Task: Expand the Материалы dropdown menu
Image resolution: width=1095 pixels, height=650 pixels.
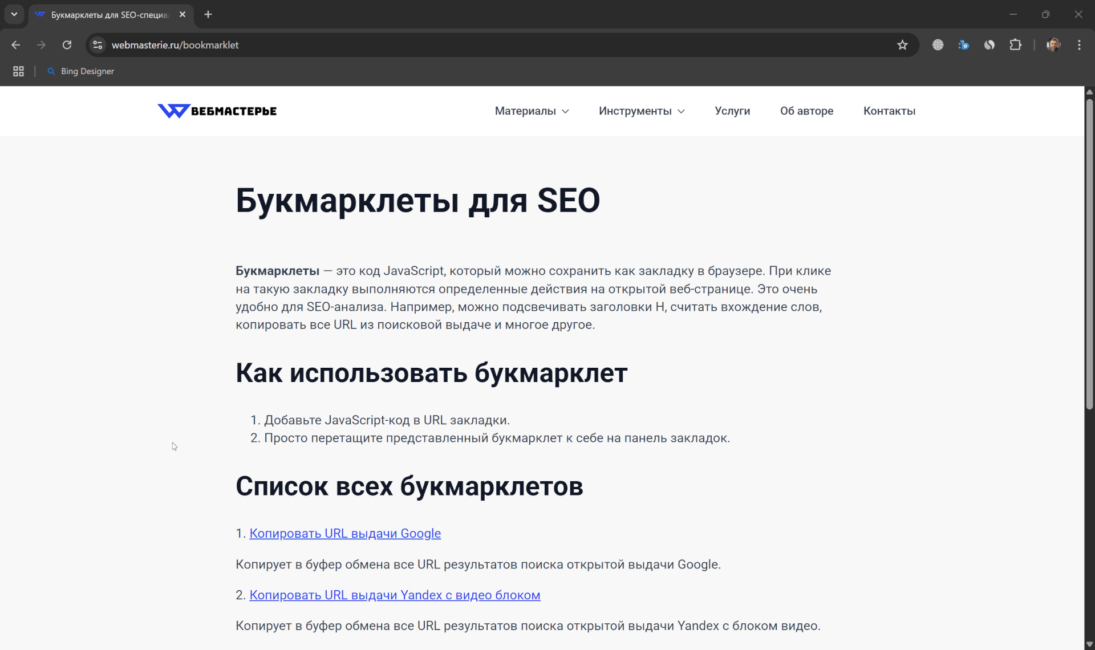Action: pos(531,111)
